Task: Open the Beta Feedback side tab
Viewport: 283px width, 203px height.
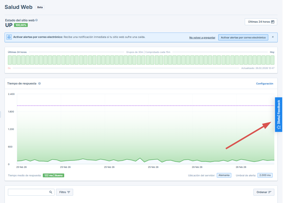Action: 278,112
